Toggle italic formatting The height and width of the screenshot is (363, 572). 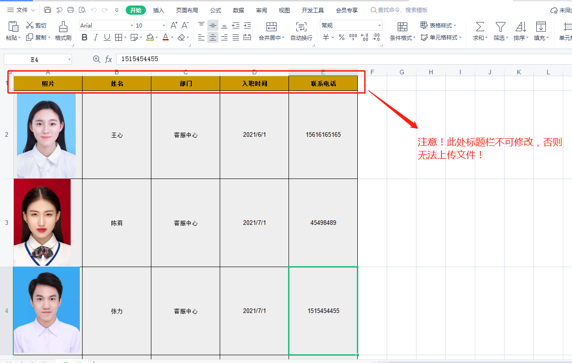[96, 38]
